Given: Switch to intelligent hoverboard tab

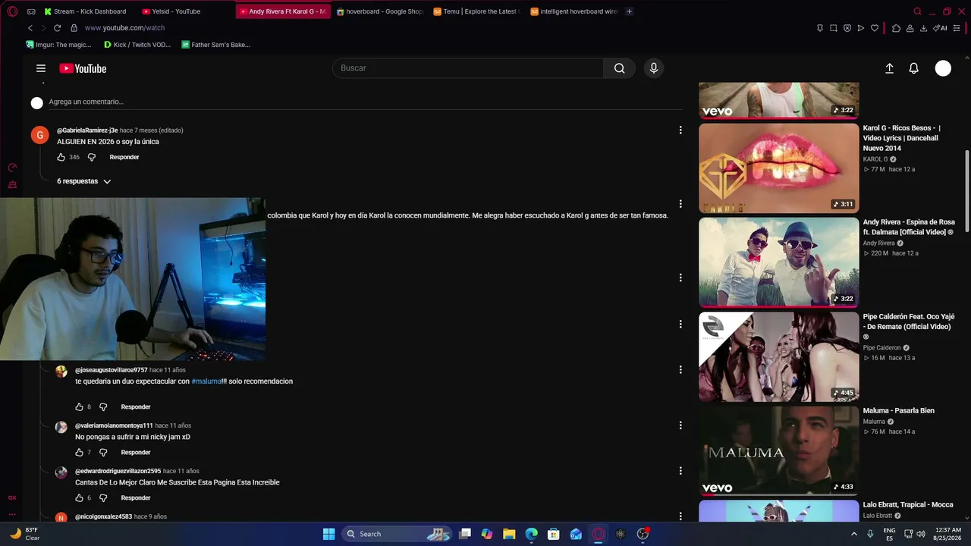Looking at the screenshot, I should pyautogui.click(x=574, y=11).
